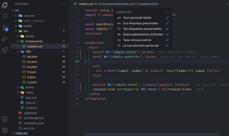Viewport: 229px width, 136px height.
Task: Click the Vue icon next to Labels.vue tab
Action: click(x=75, y=4)
